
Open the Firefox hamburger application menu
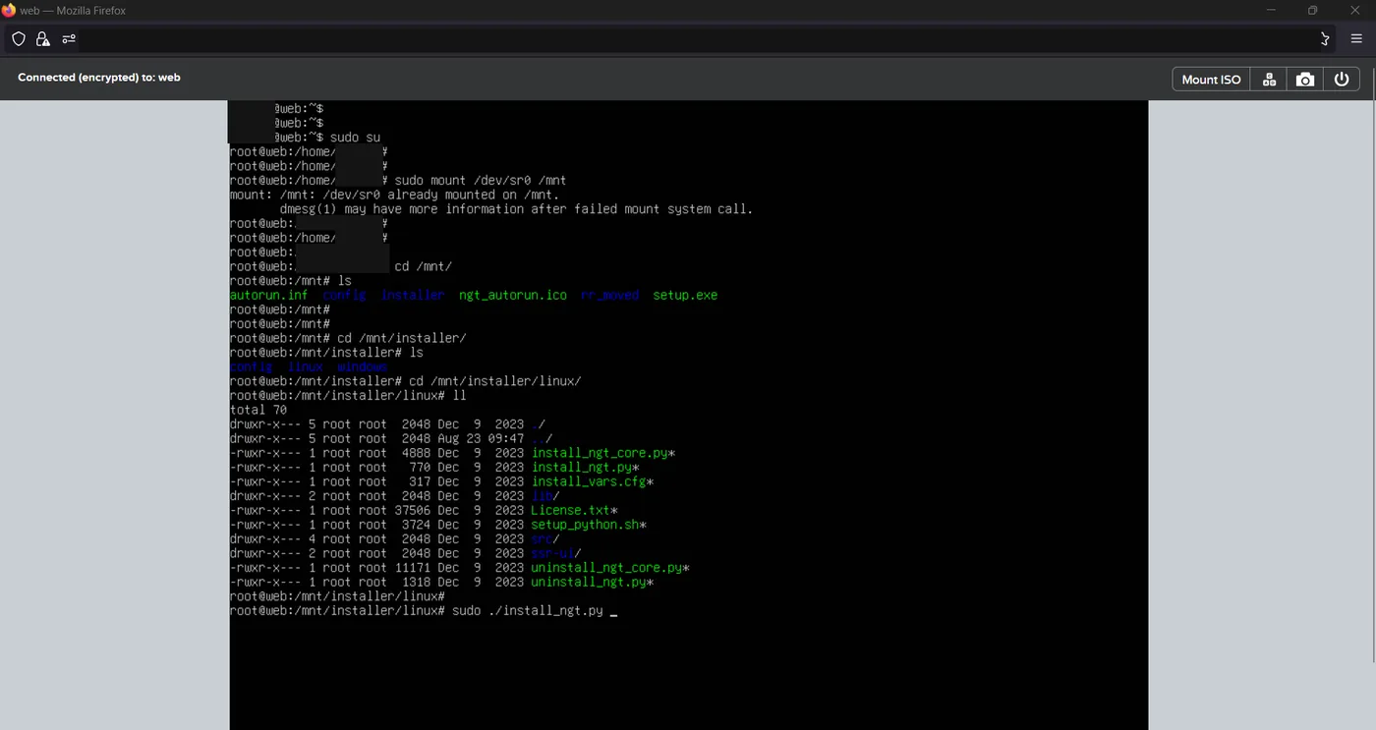1356,39
